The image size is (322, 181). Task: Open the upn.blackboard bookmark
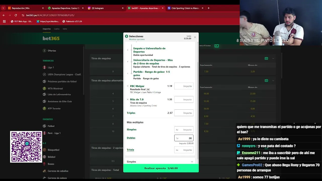point(48,21)
